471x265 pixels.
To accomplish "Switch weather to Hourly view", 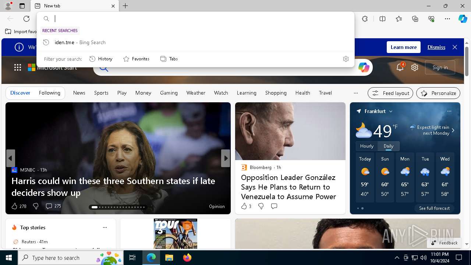I will [x=367, y=146].
